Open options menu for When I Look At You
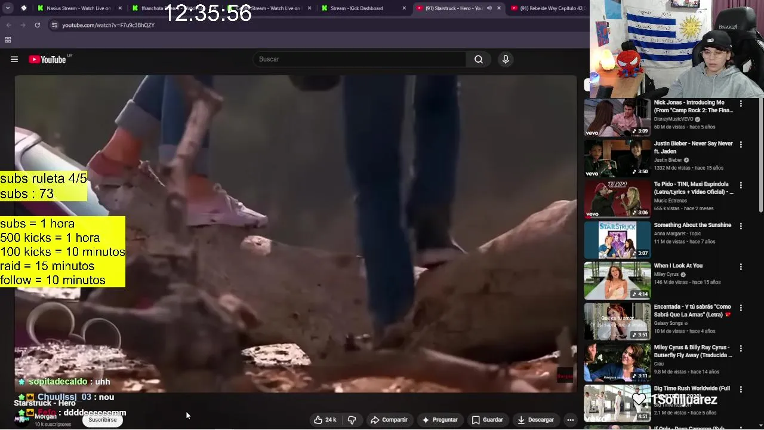This screenshot has width=764, height=430. (741, 267)
